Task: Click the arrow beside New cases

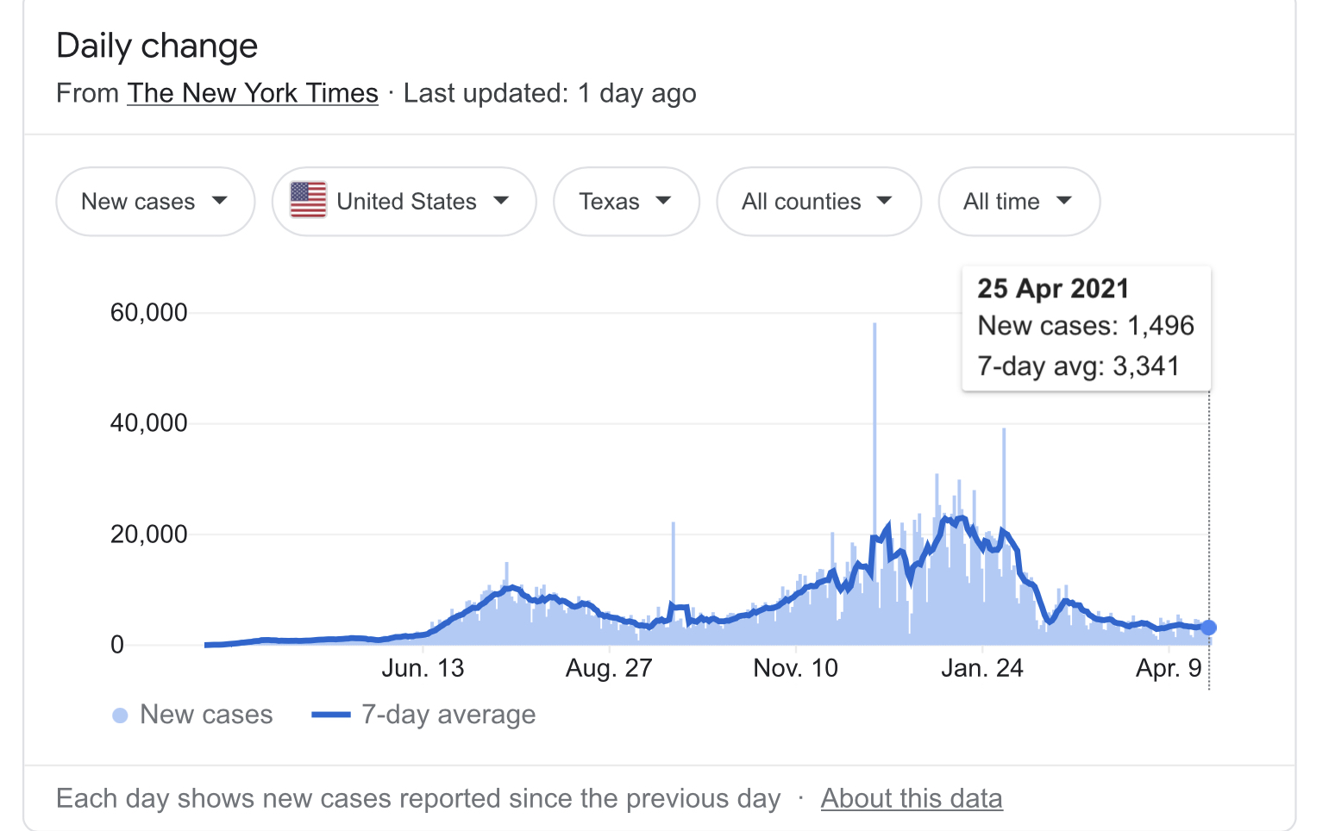Action: click(x=220, y=201)
